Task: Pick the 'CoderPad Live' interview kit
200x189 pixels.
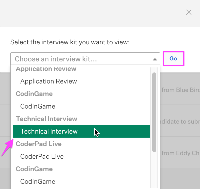Action: pos(42,156)
